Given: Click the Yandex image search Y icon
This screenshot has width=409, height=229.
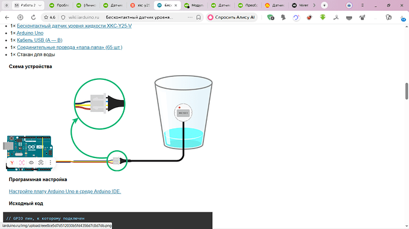Looking at the screenshot, I should click(x=12, y=163).
